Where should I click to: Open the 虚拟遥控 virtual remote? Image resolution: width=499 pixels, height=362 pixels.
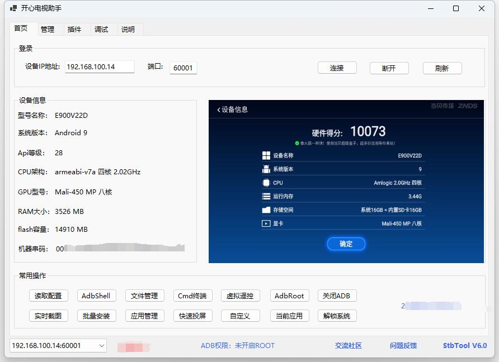(x=241, y=296)
